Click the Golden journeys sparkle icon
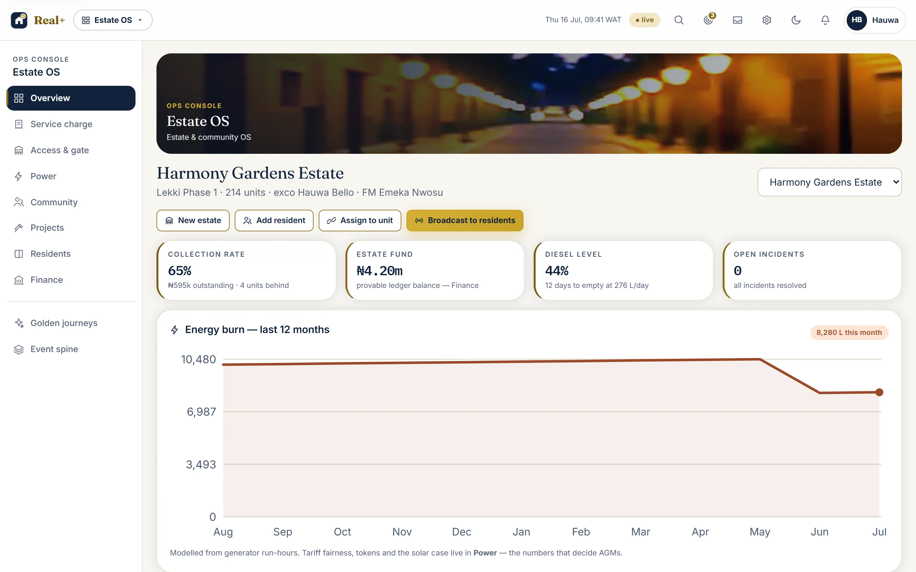 click(x=18, y=323)
